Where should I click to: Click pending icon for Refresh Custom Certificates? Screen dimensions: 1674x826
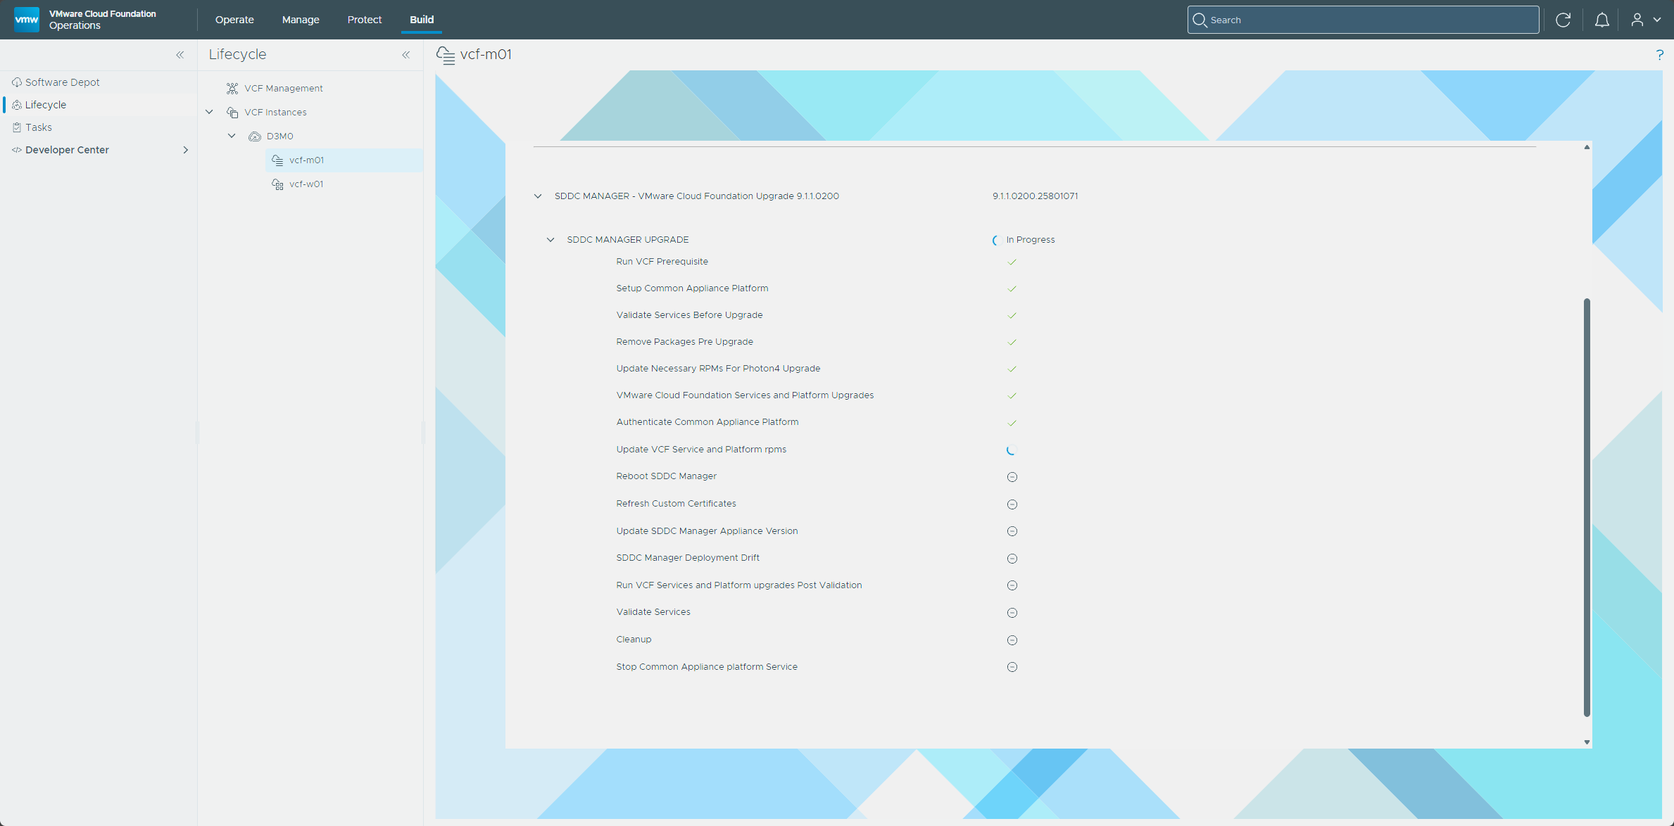point(1012,504)
